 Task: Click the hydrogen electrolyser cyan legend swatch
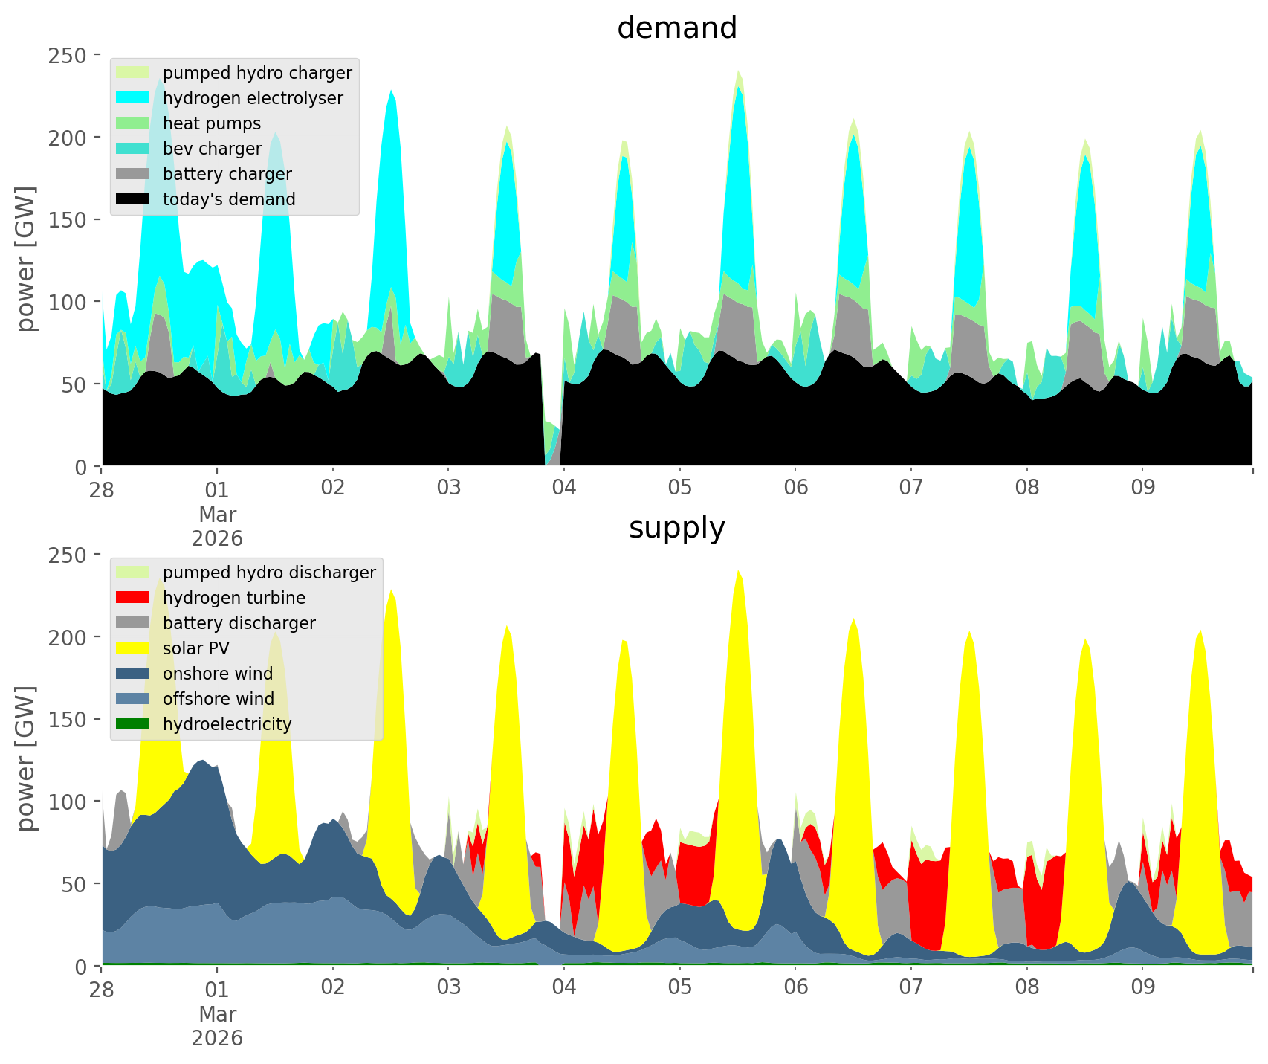tap(134, 98)
